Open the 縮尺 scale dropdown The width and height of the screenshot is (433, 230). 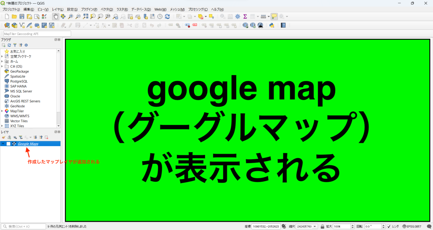315,226
